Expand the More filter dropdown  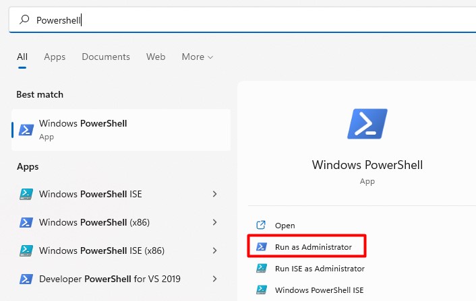click(x=197, y=57)
